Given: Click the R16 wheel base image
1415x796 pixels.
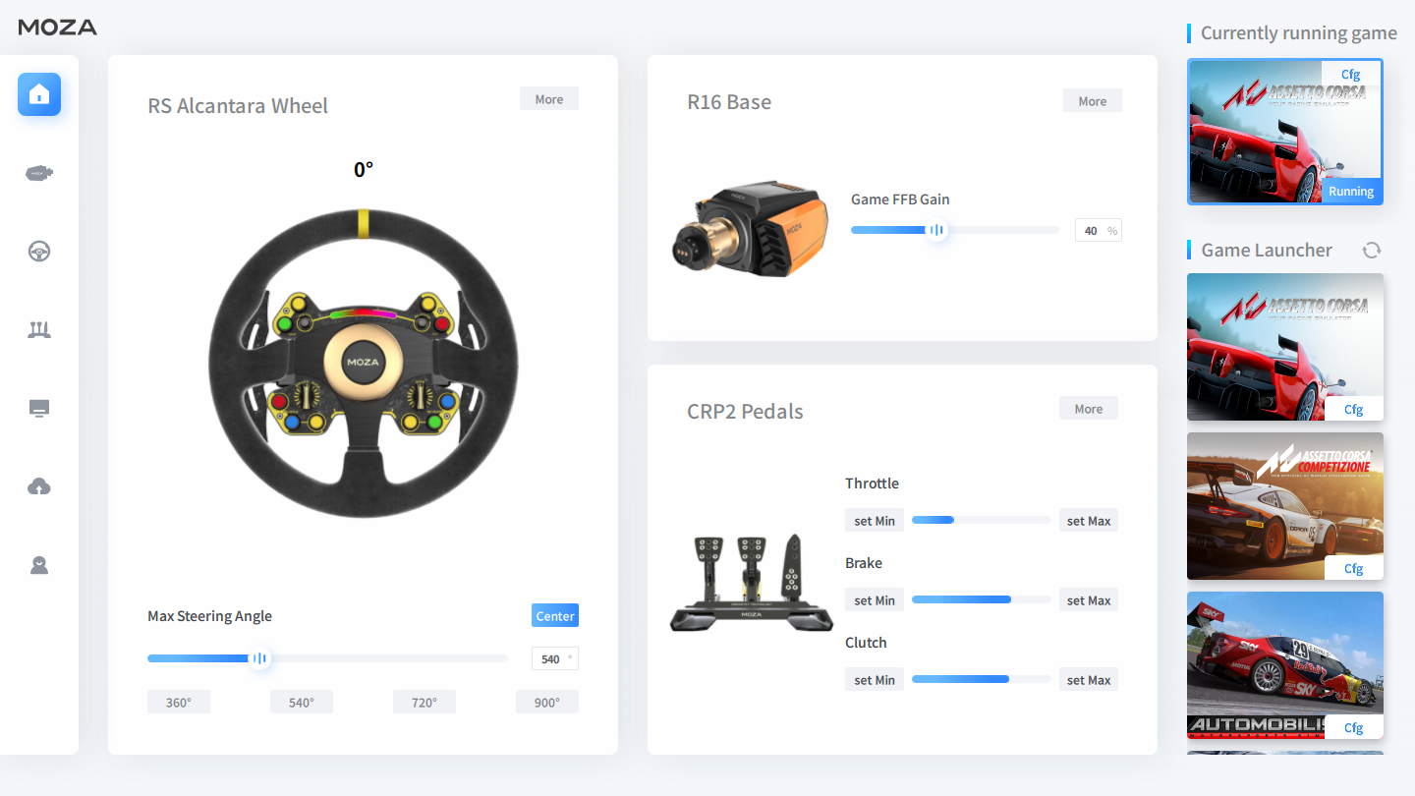Looking at the screenshot, I should pyautogui.click(x=750, y=230).
